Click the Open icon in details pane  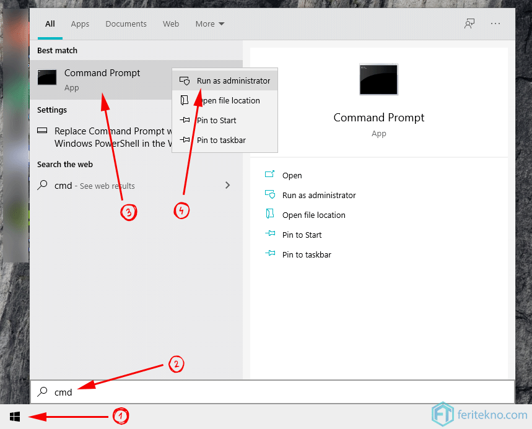pos(270,175)
